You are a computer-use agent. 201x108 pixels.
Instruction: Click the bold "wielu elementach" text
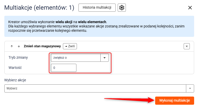tap(92, 22)
